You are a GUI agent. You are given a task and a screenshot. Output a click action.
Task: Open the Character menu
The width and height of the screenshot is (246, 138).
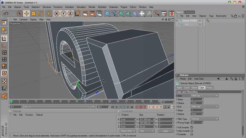[x=113, y=7]
